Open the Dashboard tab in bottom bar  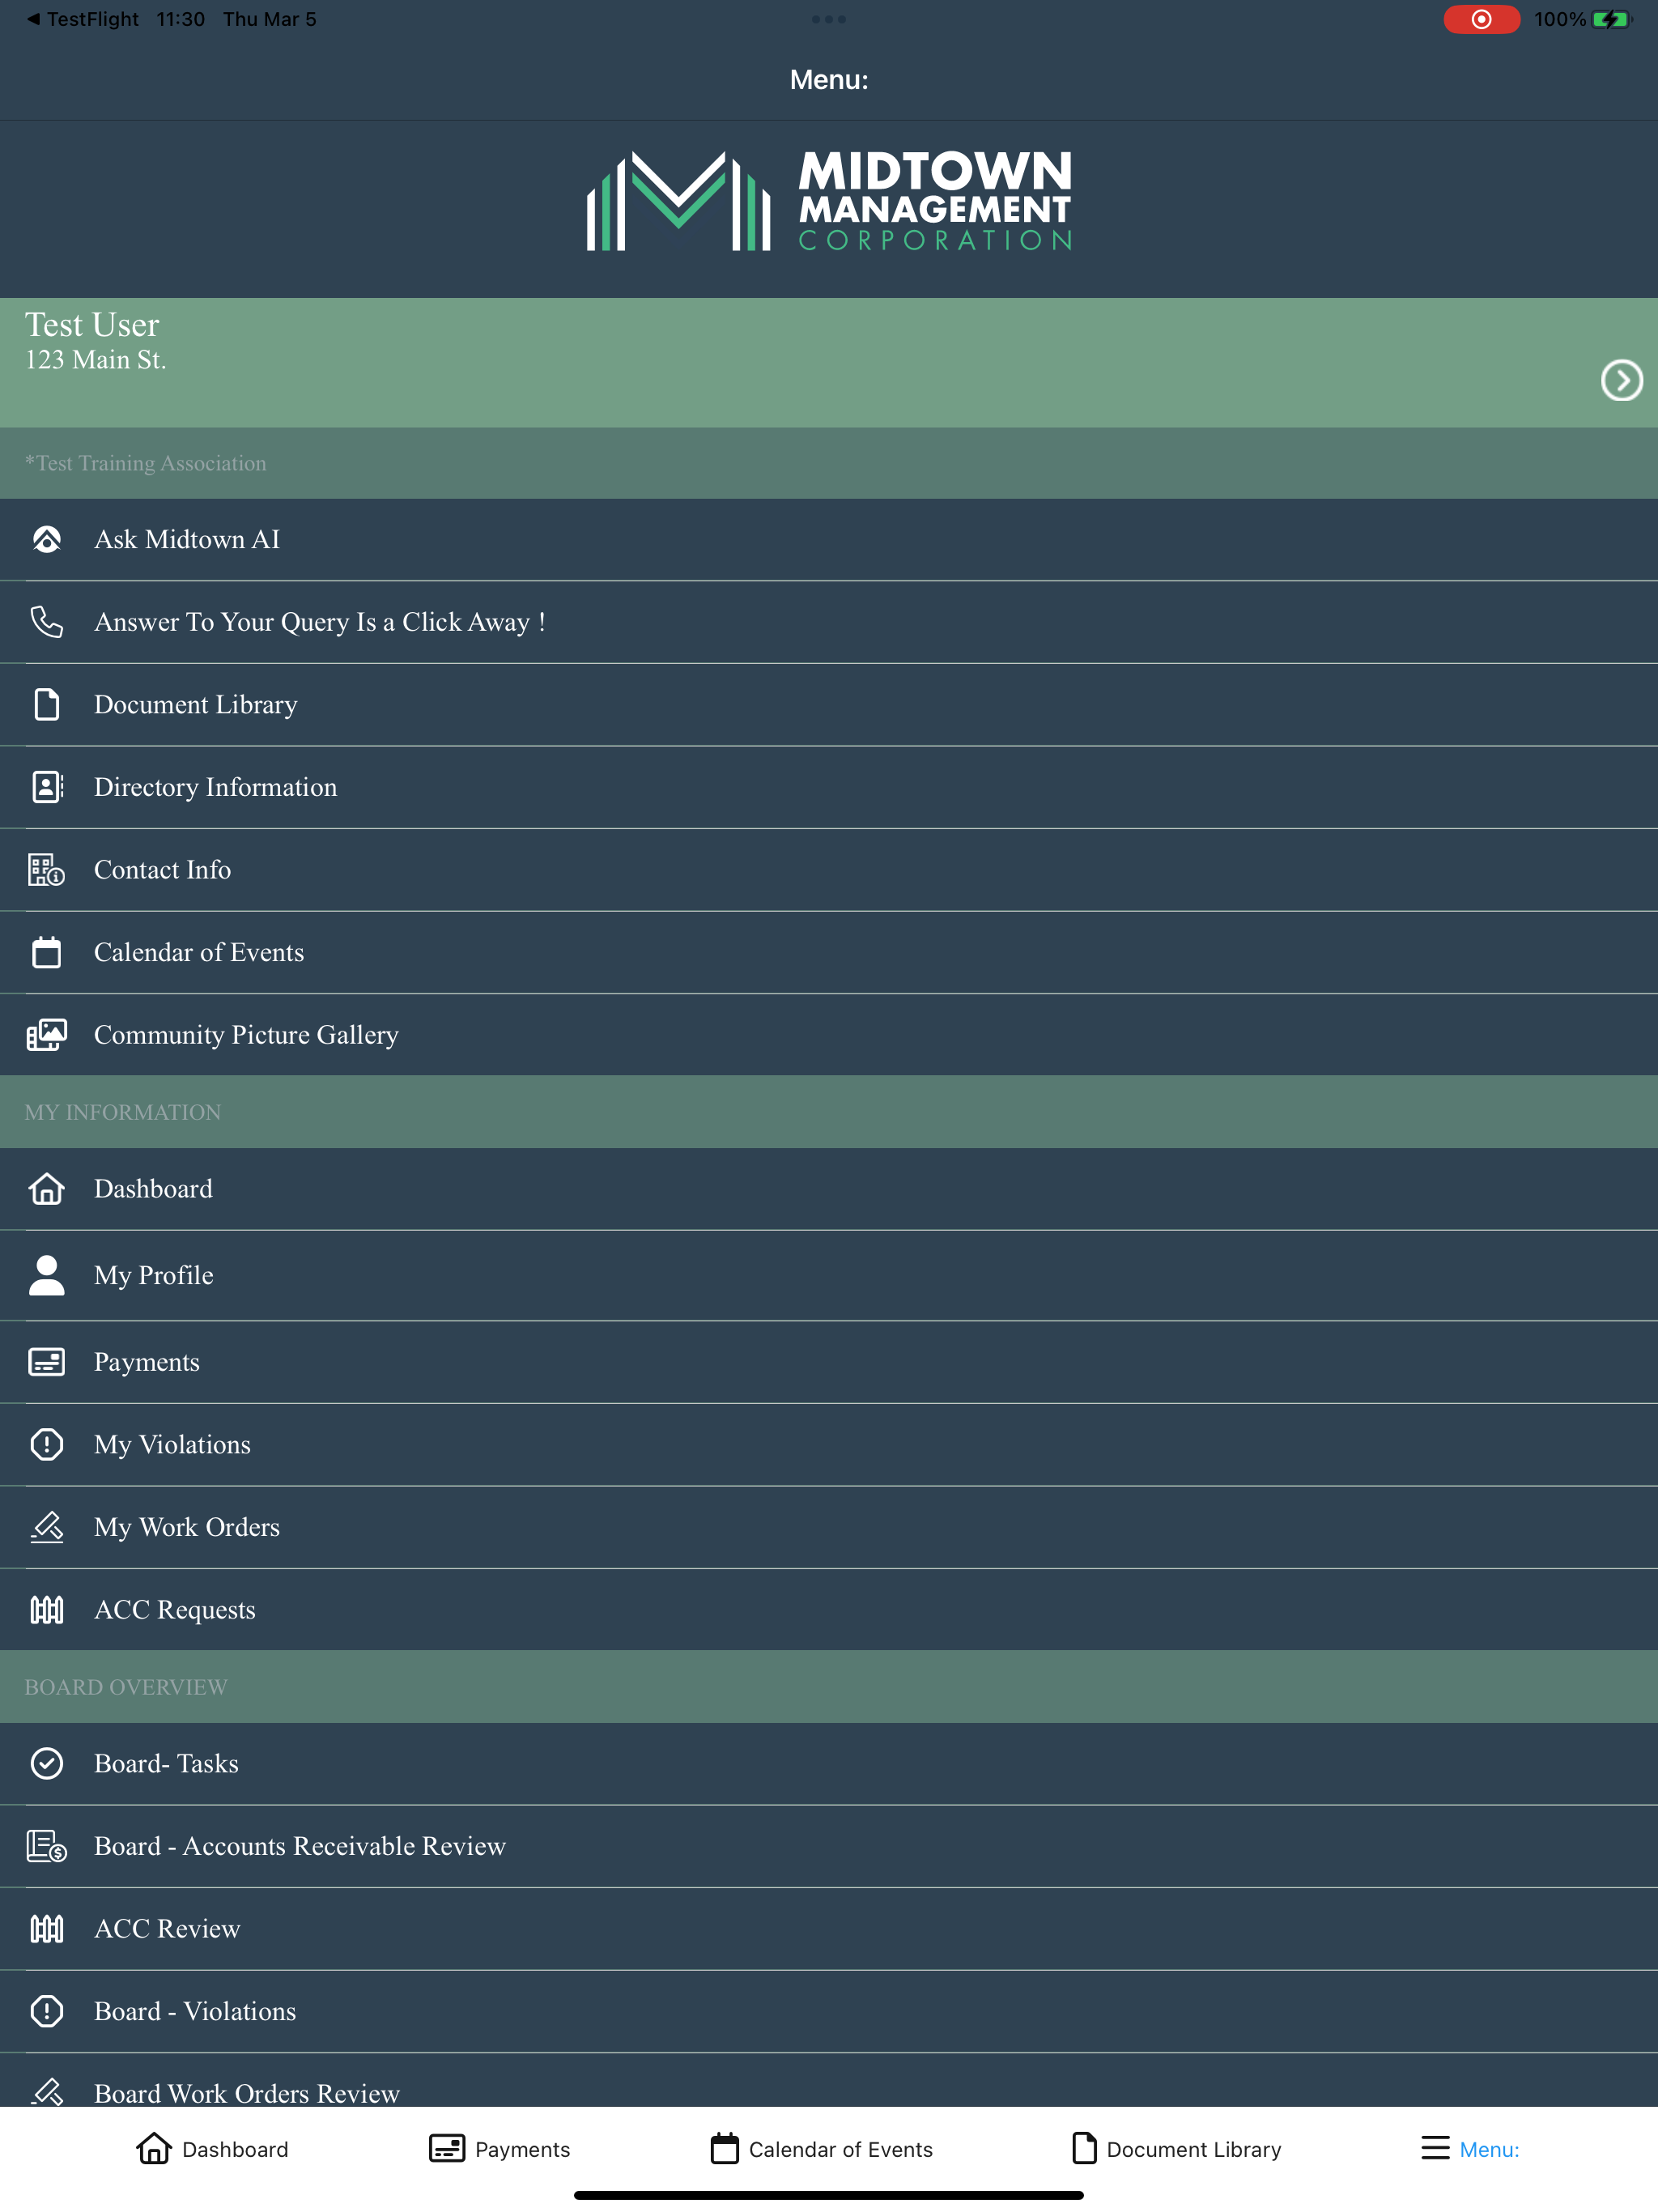pos(212,2148)
